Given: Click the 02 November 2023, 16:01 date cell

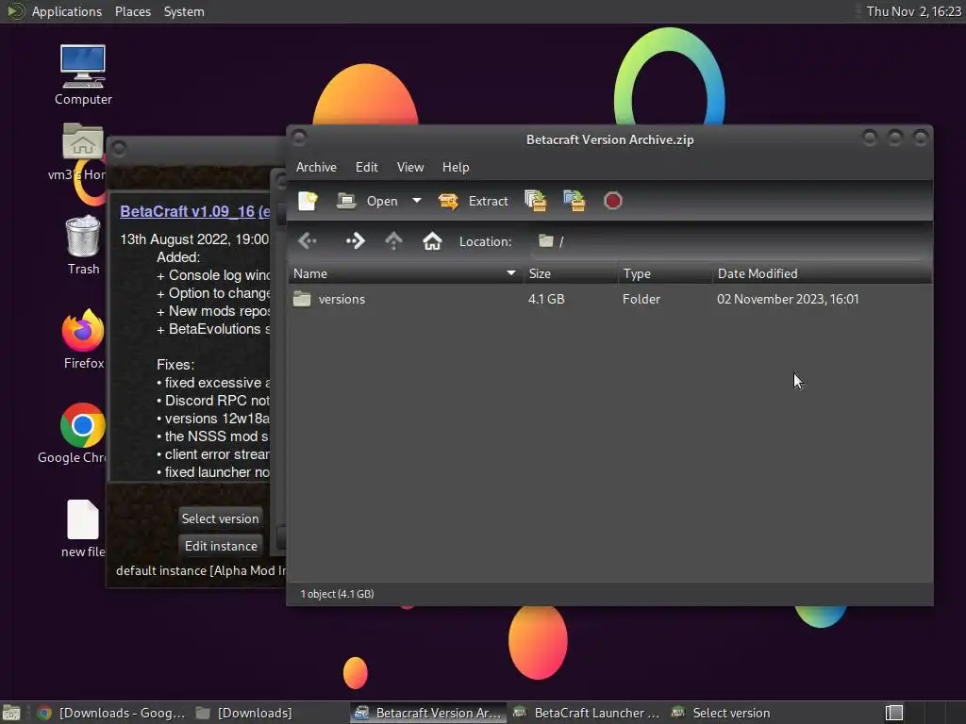Looking at the screenshot, I should [x=788, y=299].
